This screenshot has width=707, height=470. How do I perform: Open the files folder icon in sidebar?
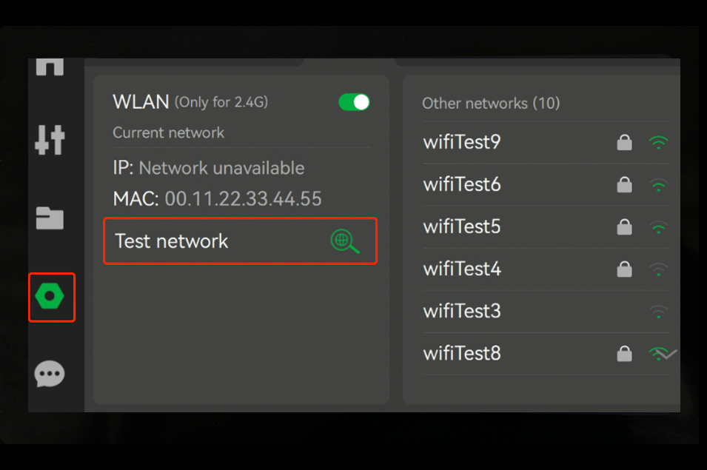50,218
